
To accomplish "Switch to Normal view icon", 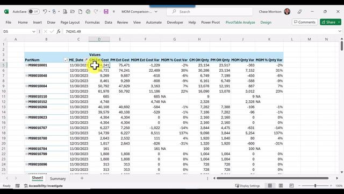I will pyautogui.click(x=270, y=186).
